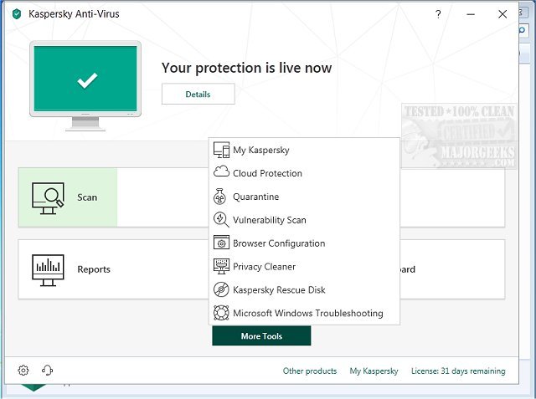Image resolution: width=536 pixels, height=399 pixels.
Task: Click the protection status monitor graphic
Action: pyautogui.click(x=85, y=85)
